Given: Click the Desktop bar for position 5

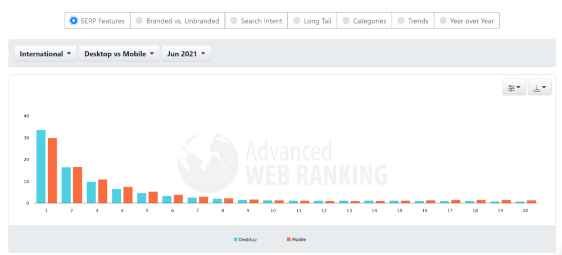Looking at the screenshot, I should [142, 198].
